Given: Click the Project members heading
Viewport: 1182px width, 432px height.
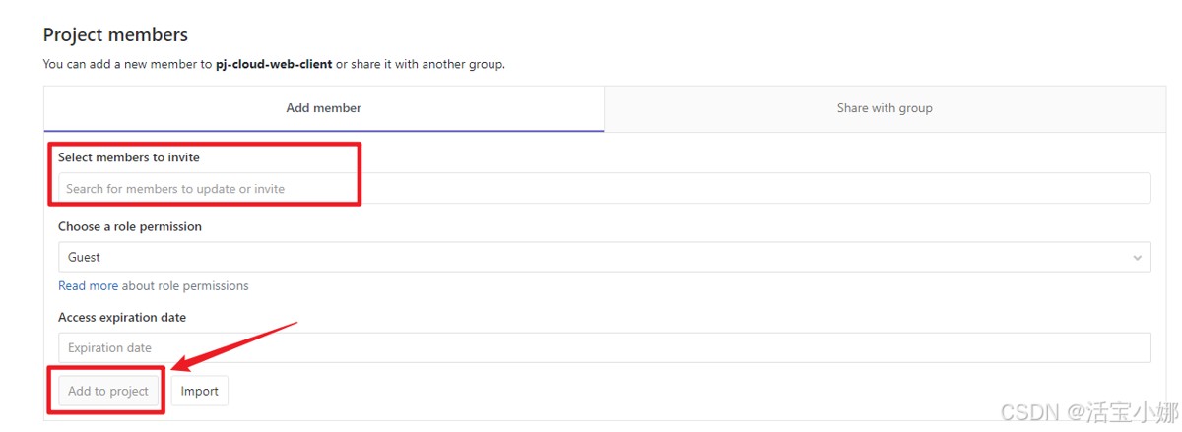Looking at the screenshot, I should [x=115, y=34].
